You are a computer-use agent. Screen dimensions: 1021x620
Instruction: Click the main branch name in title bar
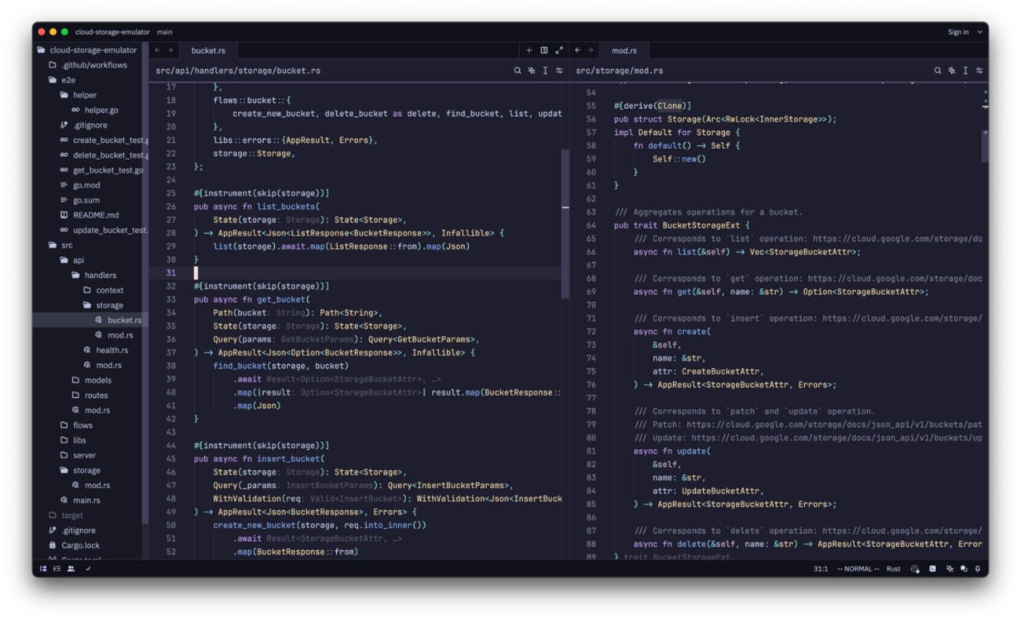click(x=164, y=32)
